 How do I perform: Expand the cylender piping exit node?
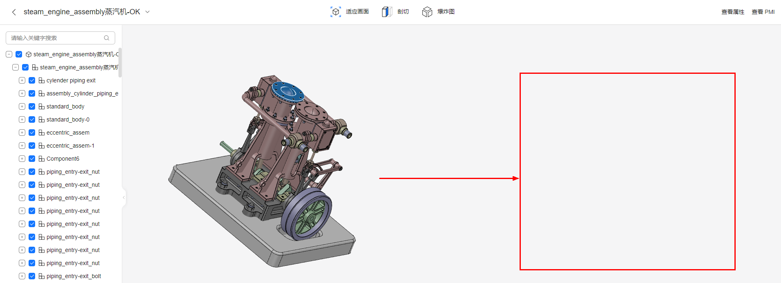click(x=22, y=80)
